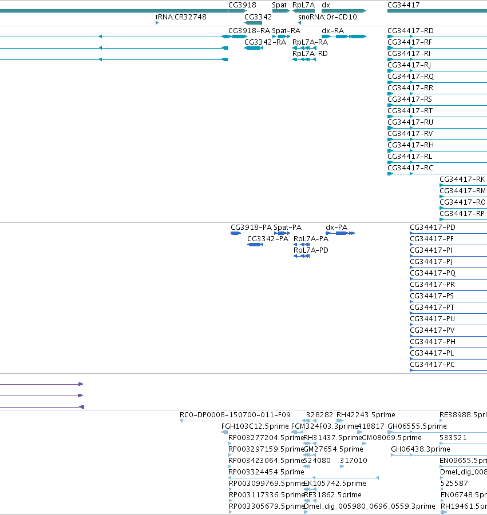Select protein dx-PA

[336, 227]
